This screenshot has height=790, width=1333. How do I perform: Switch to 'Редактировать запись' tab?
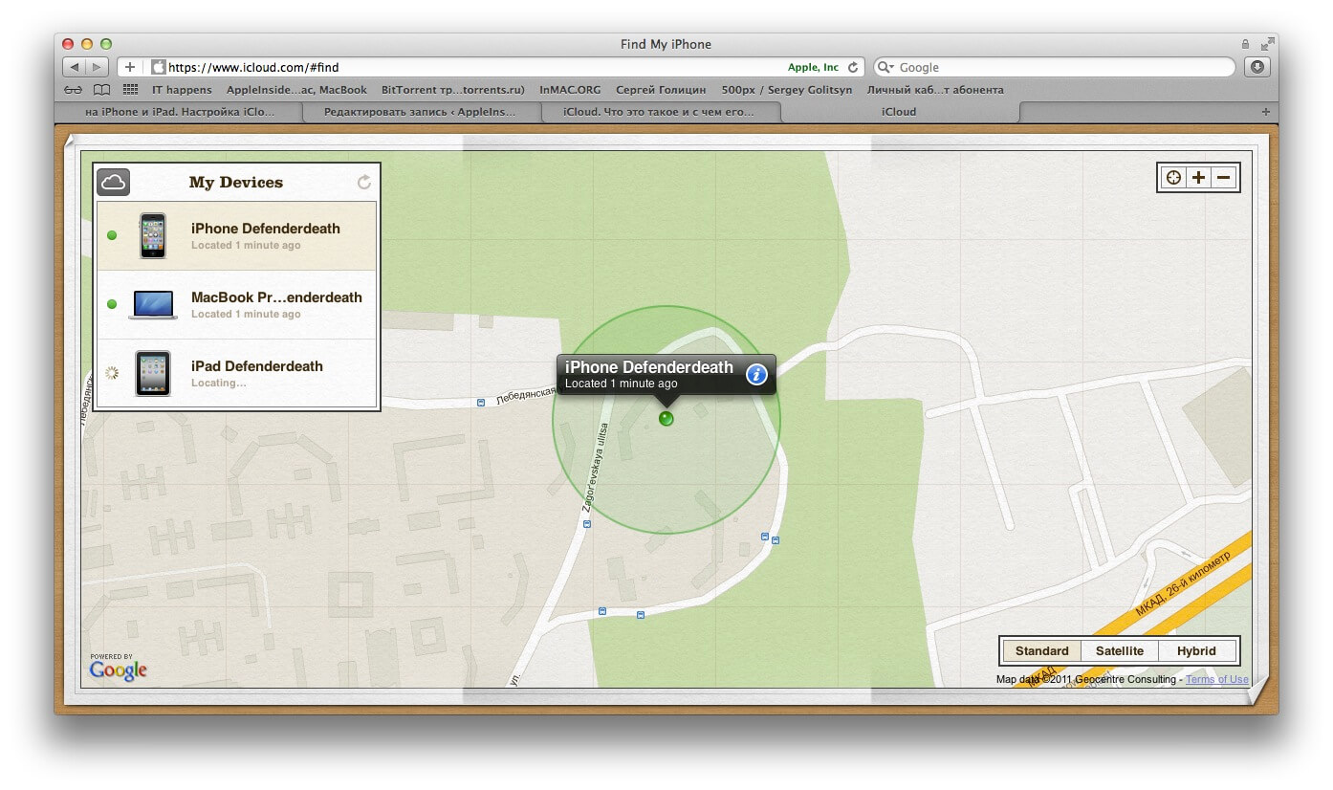point(421,112)
